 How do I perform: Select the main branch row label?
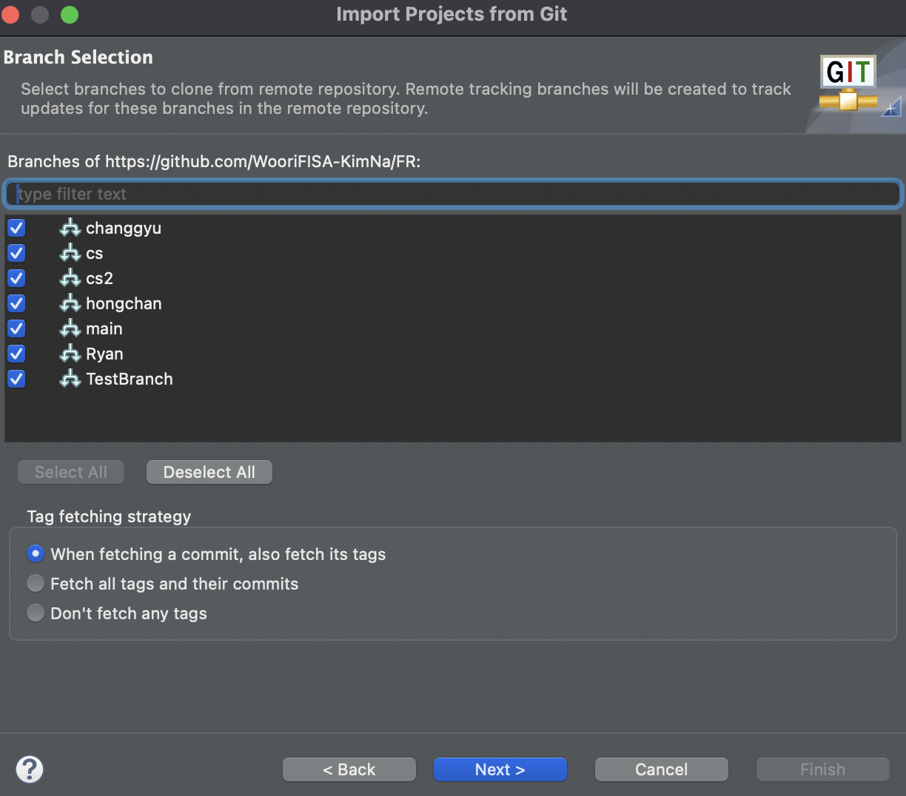pyautogui.click(x=104, y=328)
